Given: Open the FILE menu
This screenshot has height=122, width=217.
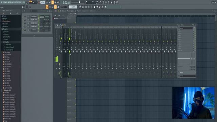Looking at the screenshot, I should click(2, 2).
